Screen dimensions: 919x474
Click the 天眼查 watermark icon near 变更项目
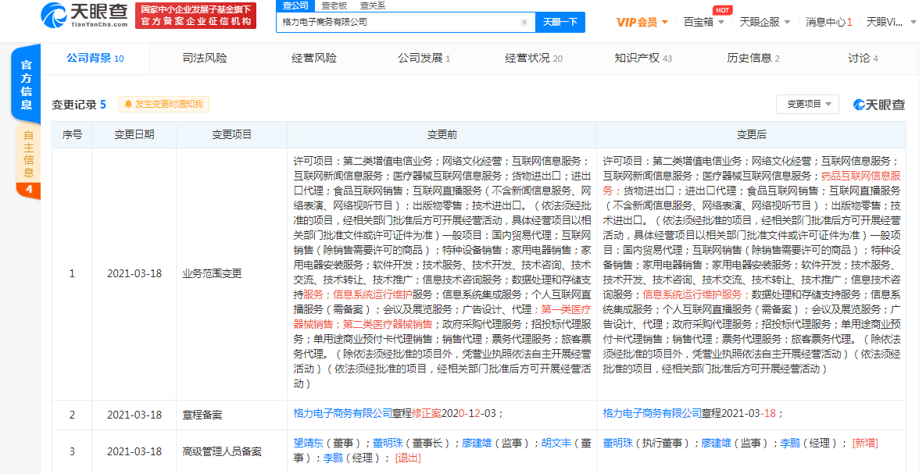(860, 104)
